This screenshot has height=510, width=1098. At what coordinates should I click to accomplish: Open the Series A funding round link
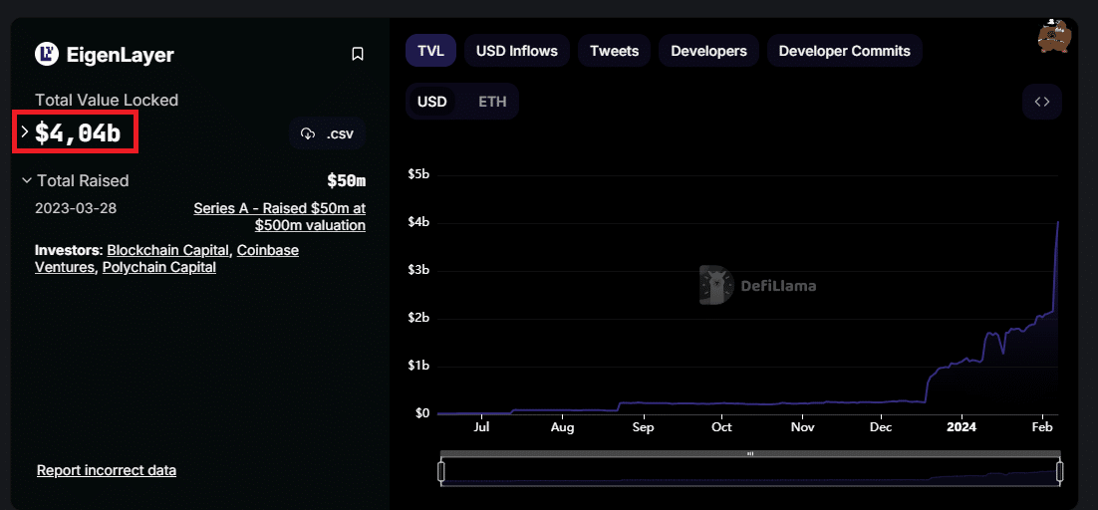[x=279, y=217]
